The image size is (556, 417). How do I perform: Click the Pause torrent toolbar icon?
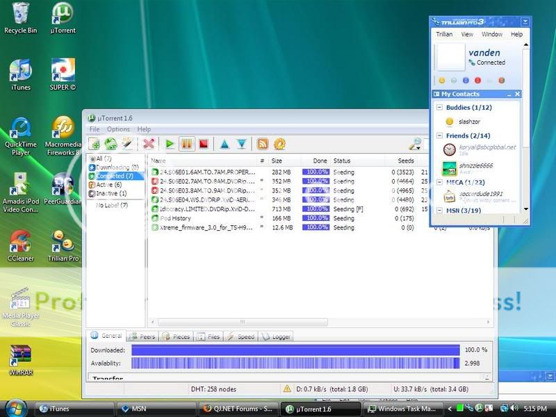(x=186, y=144)
